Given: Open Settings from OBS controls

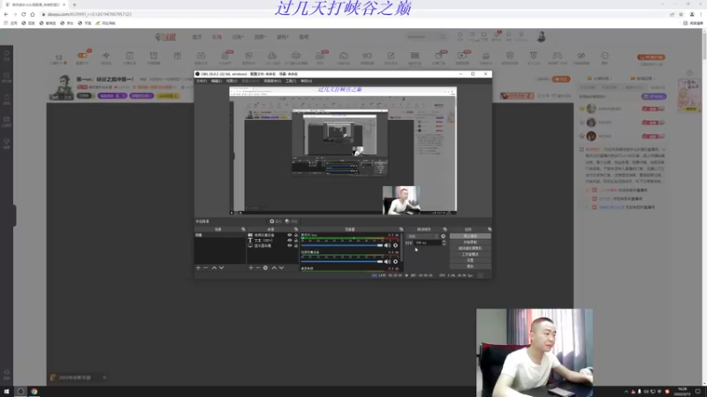Looking at the screenshot, I should click(x=470, y=260).
